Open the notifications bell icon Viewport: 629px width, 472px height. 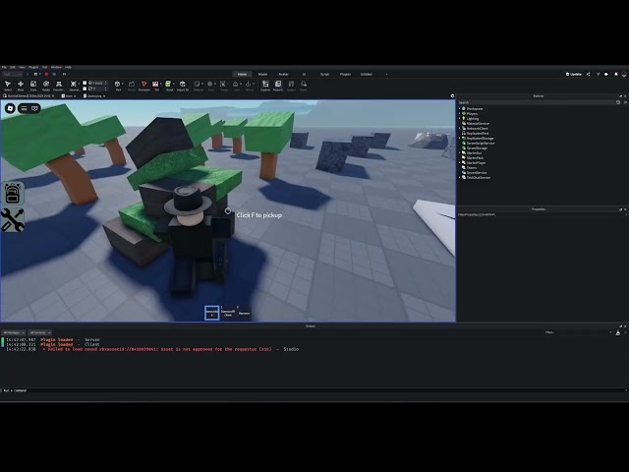pos(616,74)
